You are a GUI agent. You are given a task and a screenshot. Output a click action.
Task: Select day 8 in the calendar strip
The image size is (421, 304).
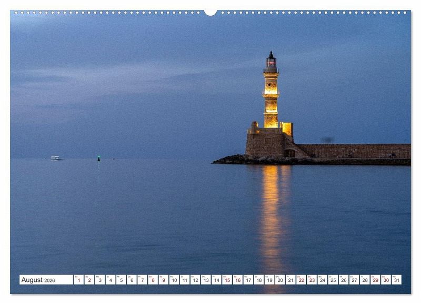[153, 280]
